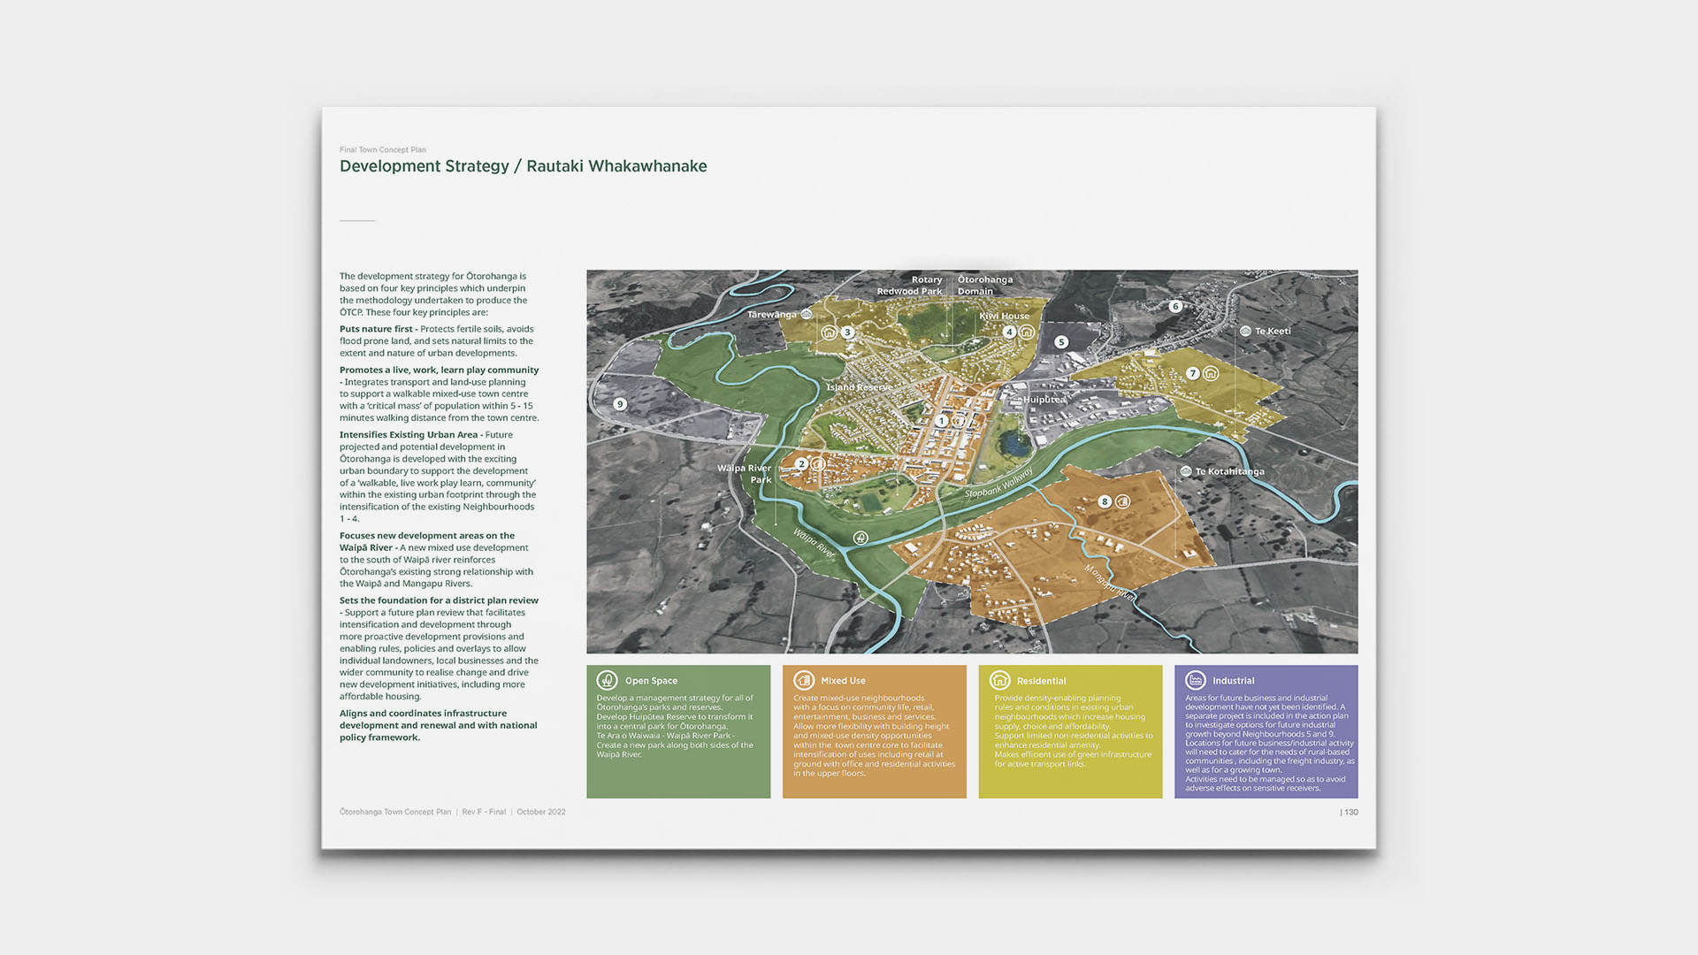Click the house icon beside marker 3

829,332
